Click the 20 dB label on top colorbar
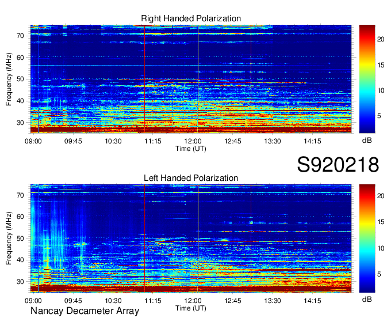 pos(381,39)
